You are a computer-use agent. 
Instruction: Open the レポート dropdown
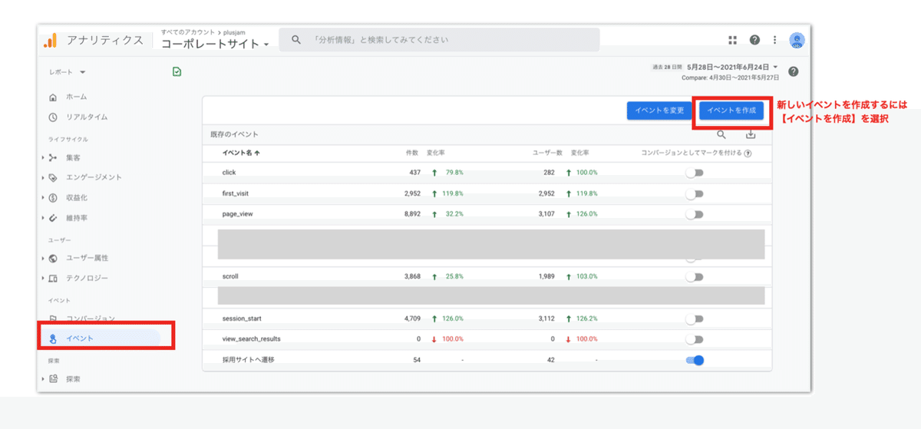pos(67,72)
